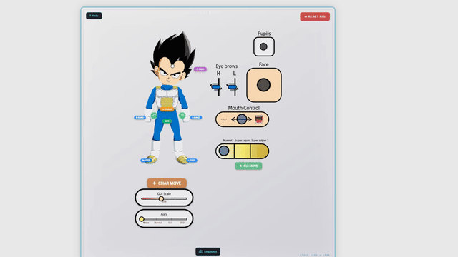Click the 'Mouth Control' label

click(x=243, y=108)
